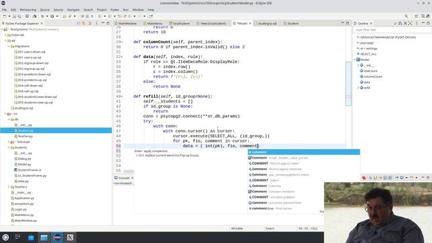432x243 pixels.
Task: Minimize the editor area
Action: pyautogui.click(x=342, y=23)
